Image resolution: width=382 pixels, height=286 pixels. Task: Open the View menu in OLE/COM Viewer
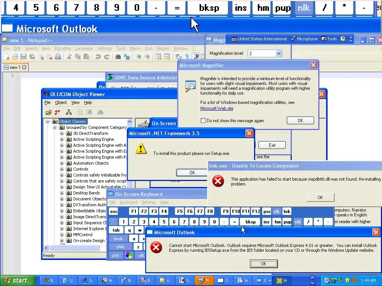coord(75,102)
